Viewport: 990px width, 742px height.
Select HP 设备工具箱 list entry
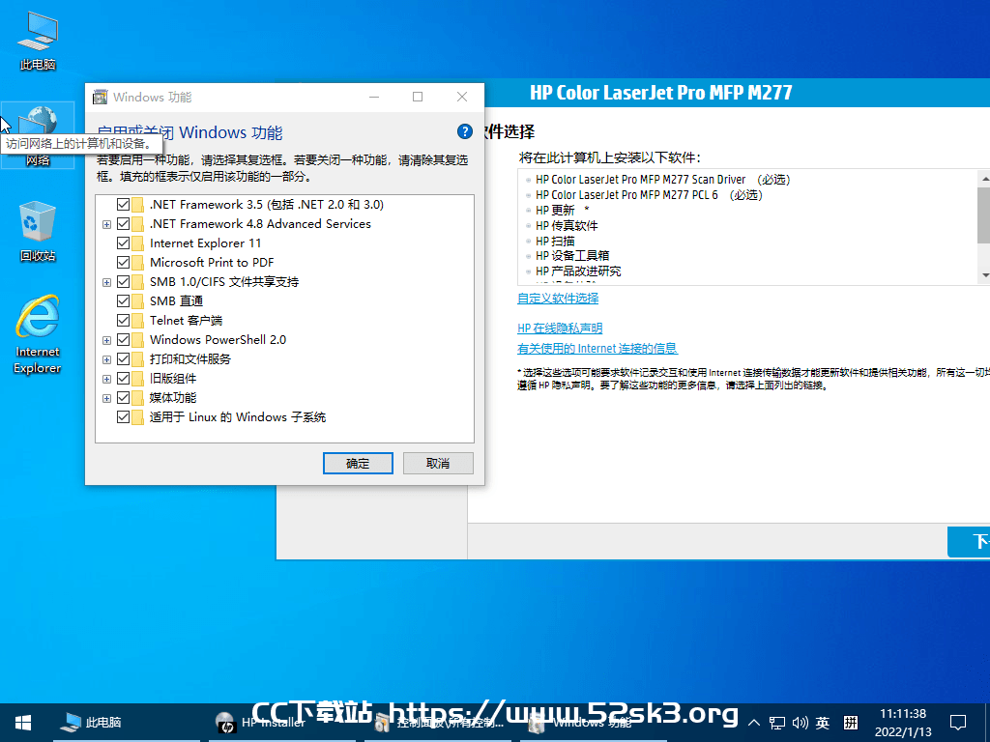point(572,255)
